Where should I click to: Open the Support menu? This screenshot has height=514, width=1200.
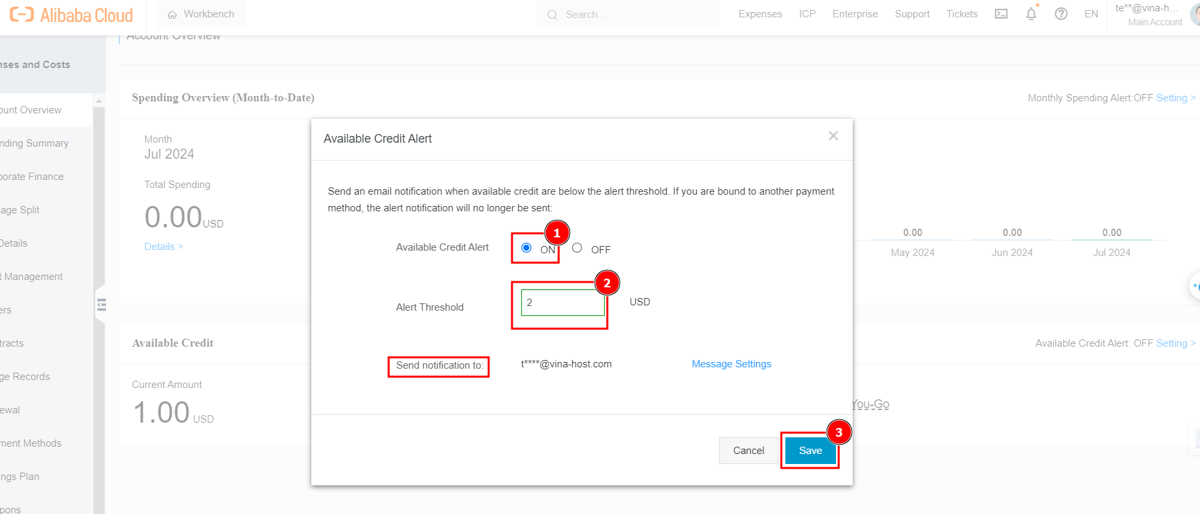click(911, 14)
